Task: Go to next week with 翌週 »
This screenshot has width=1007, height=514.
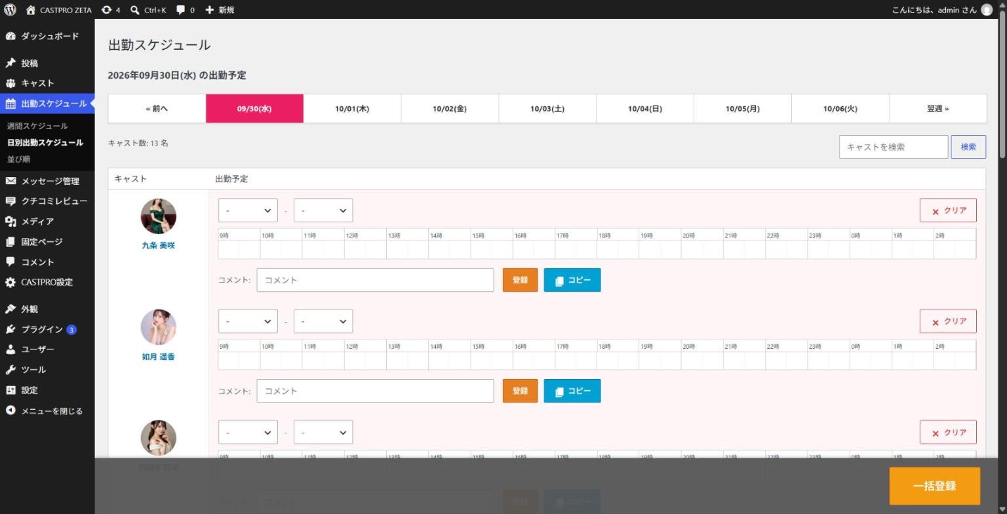Action: (x=938, y=109)
